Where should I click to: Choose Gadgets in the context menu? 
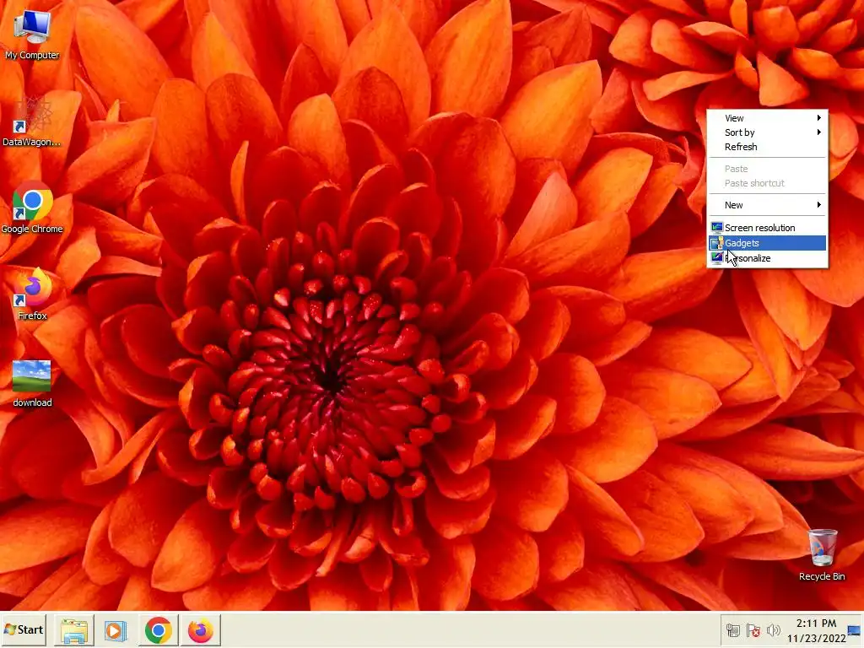click(x=767, y=243)
